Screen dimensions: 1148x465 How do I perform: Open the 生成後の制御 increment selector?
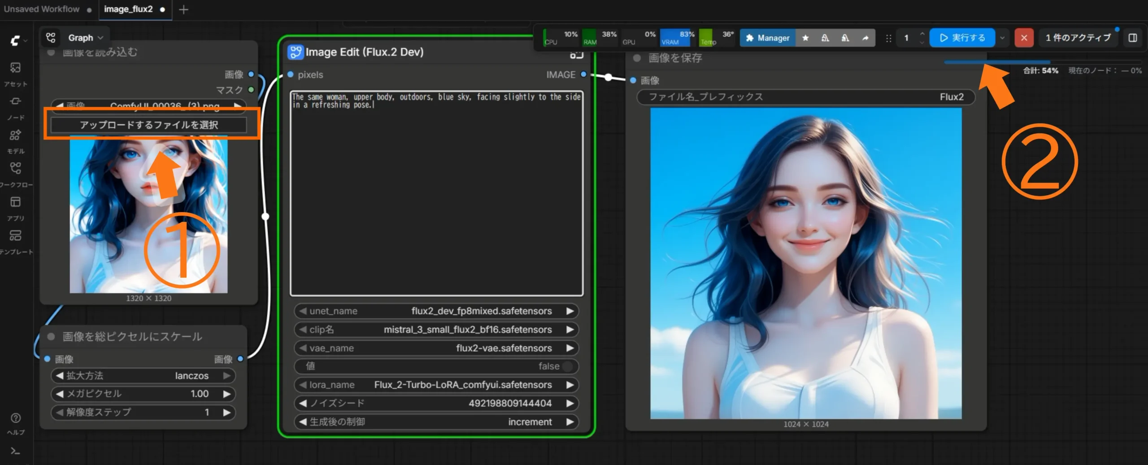point(436,422)
